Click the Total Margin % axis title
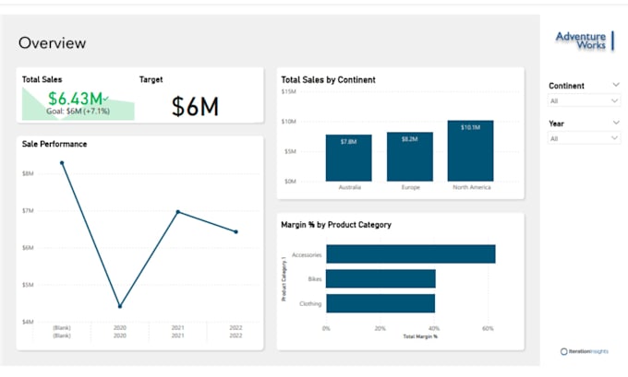The image size is (628, 377). (x=420, y=336)
